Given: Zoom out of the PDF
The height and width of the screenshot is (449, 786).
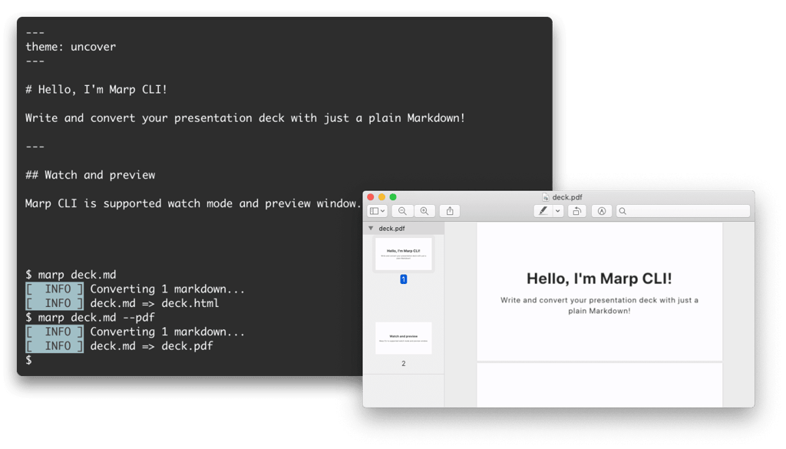Looking at the screenshot, I should [x=402, y=211].
